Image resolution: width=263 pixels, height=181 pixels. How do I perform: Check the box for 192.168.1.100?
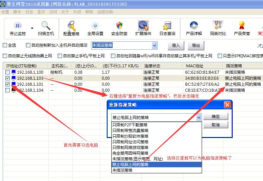click(7, 72)
